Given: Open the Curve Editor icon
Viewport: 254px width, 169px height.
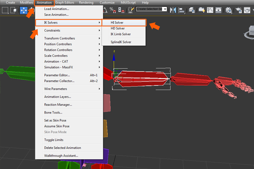Looking at the screenshot, I should click(x=210, y=10).
